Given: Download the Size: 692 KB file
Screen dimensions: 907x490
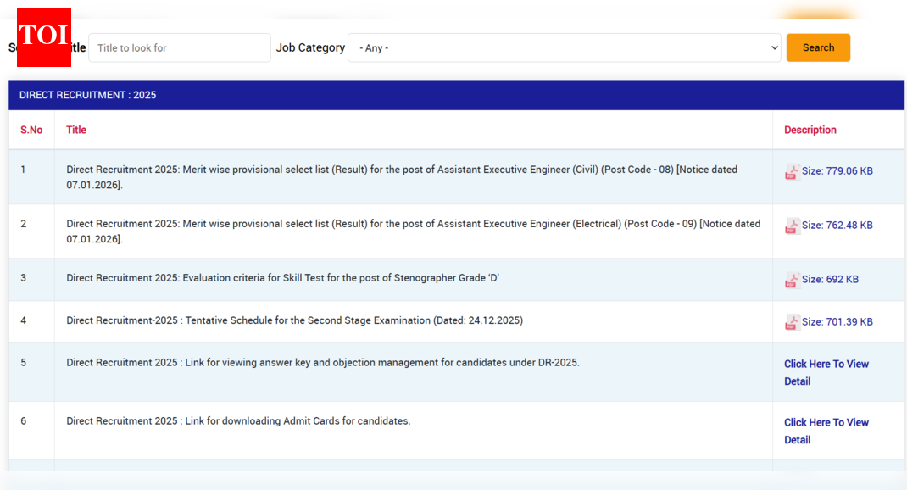Looking at the screenshot, I should (830, 280).
